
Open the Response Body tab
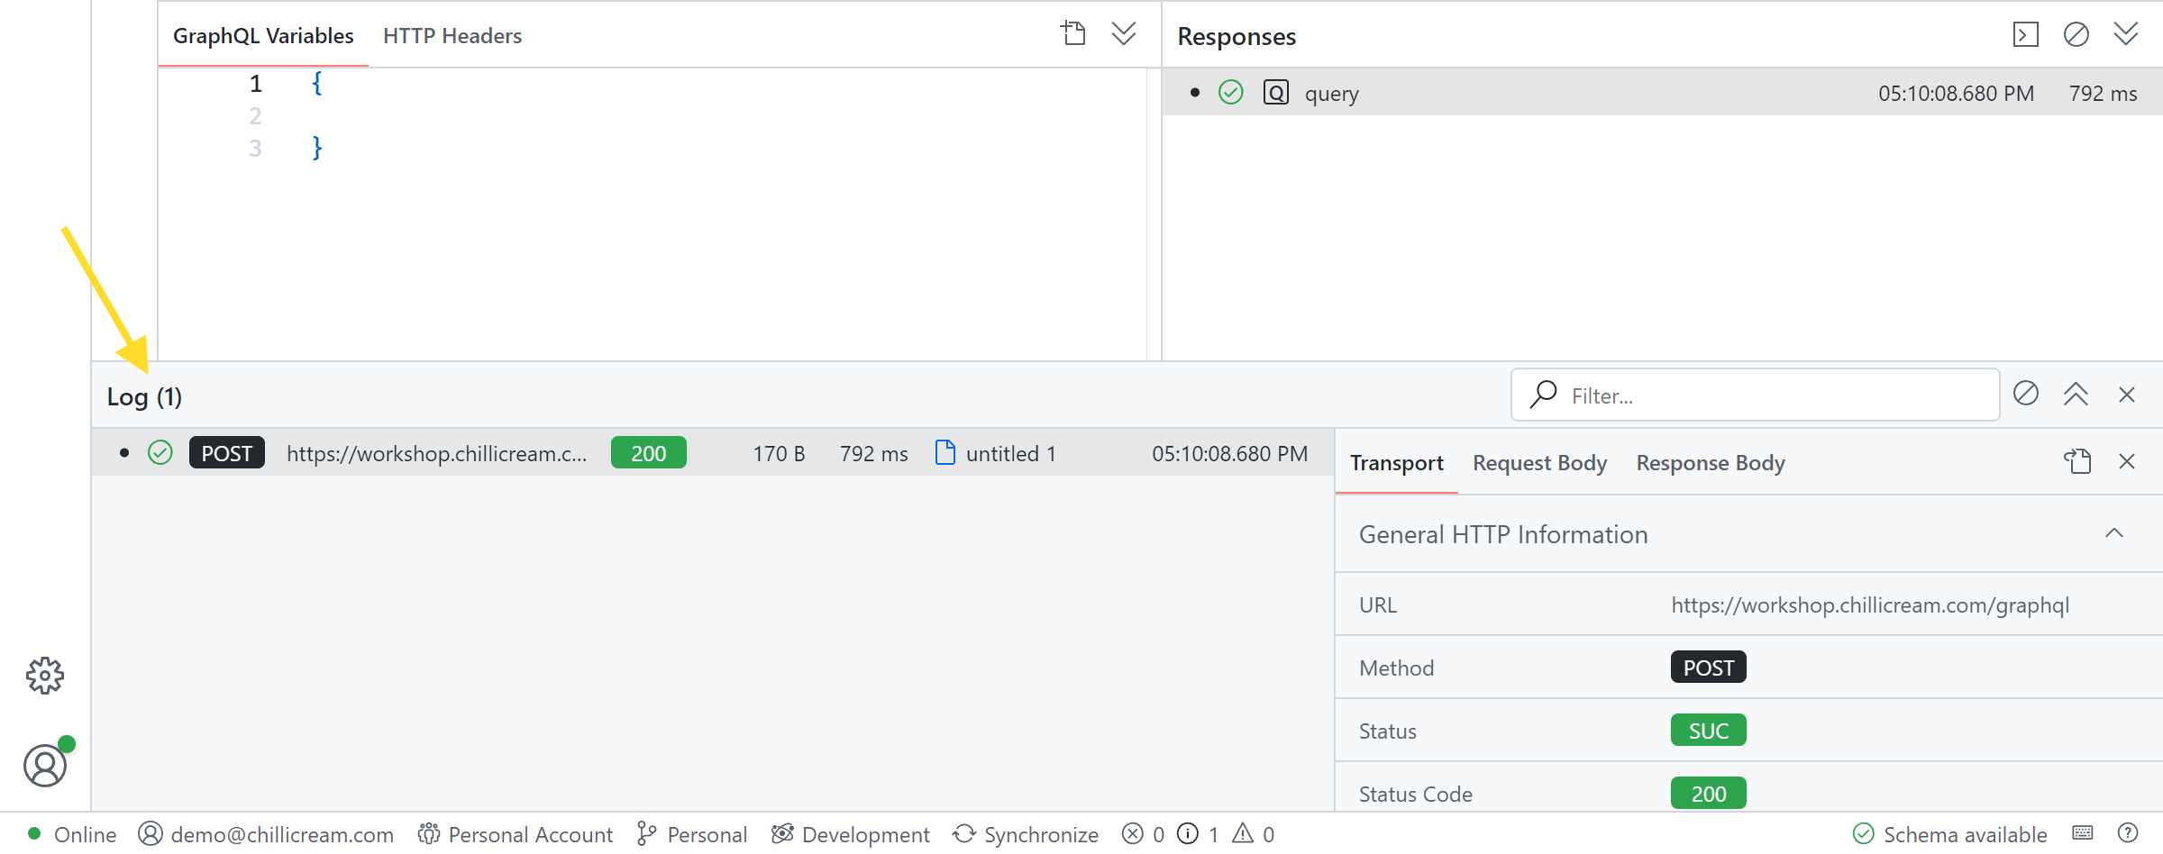point(1710,462)
